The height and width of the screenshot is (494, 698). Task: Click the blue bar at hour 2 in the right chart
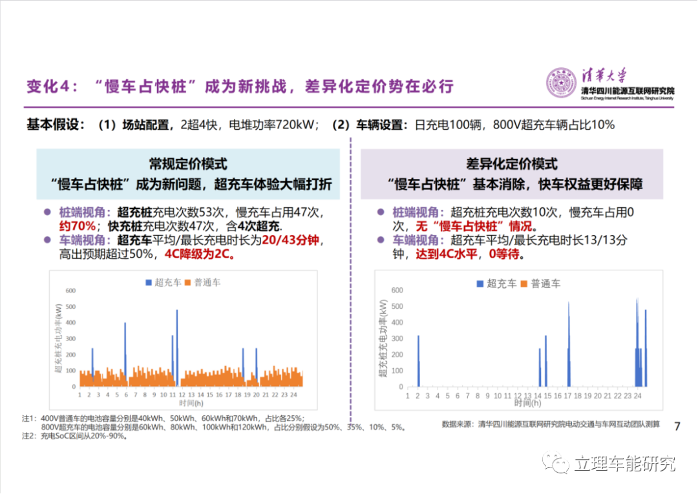[418, 360]
